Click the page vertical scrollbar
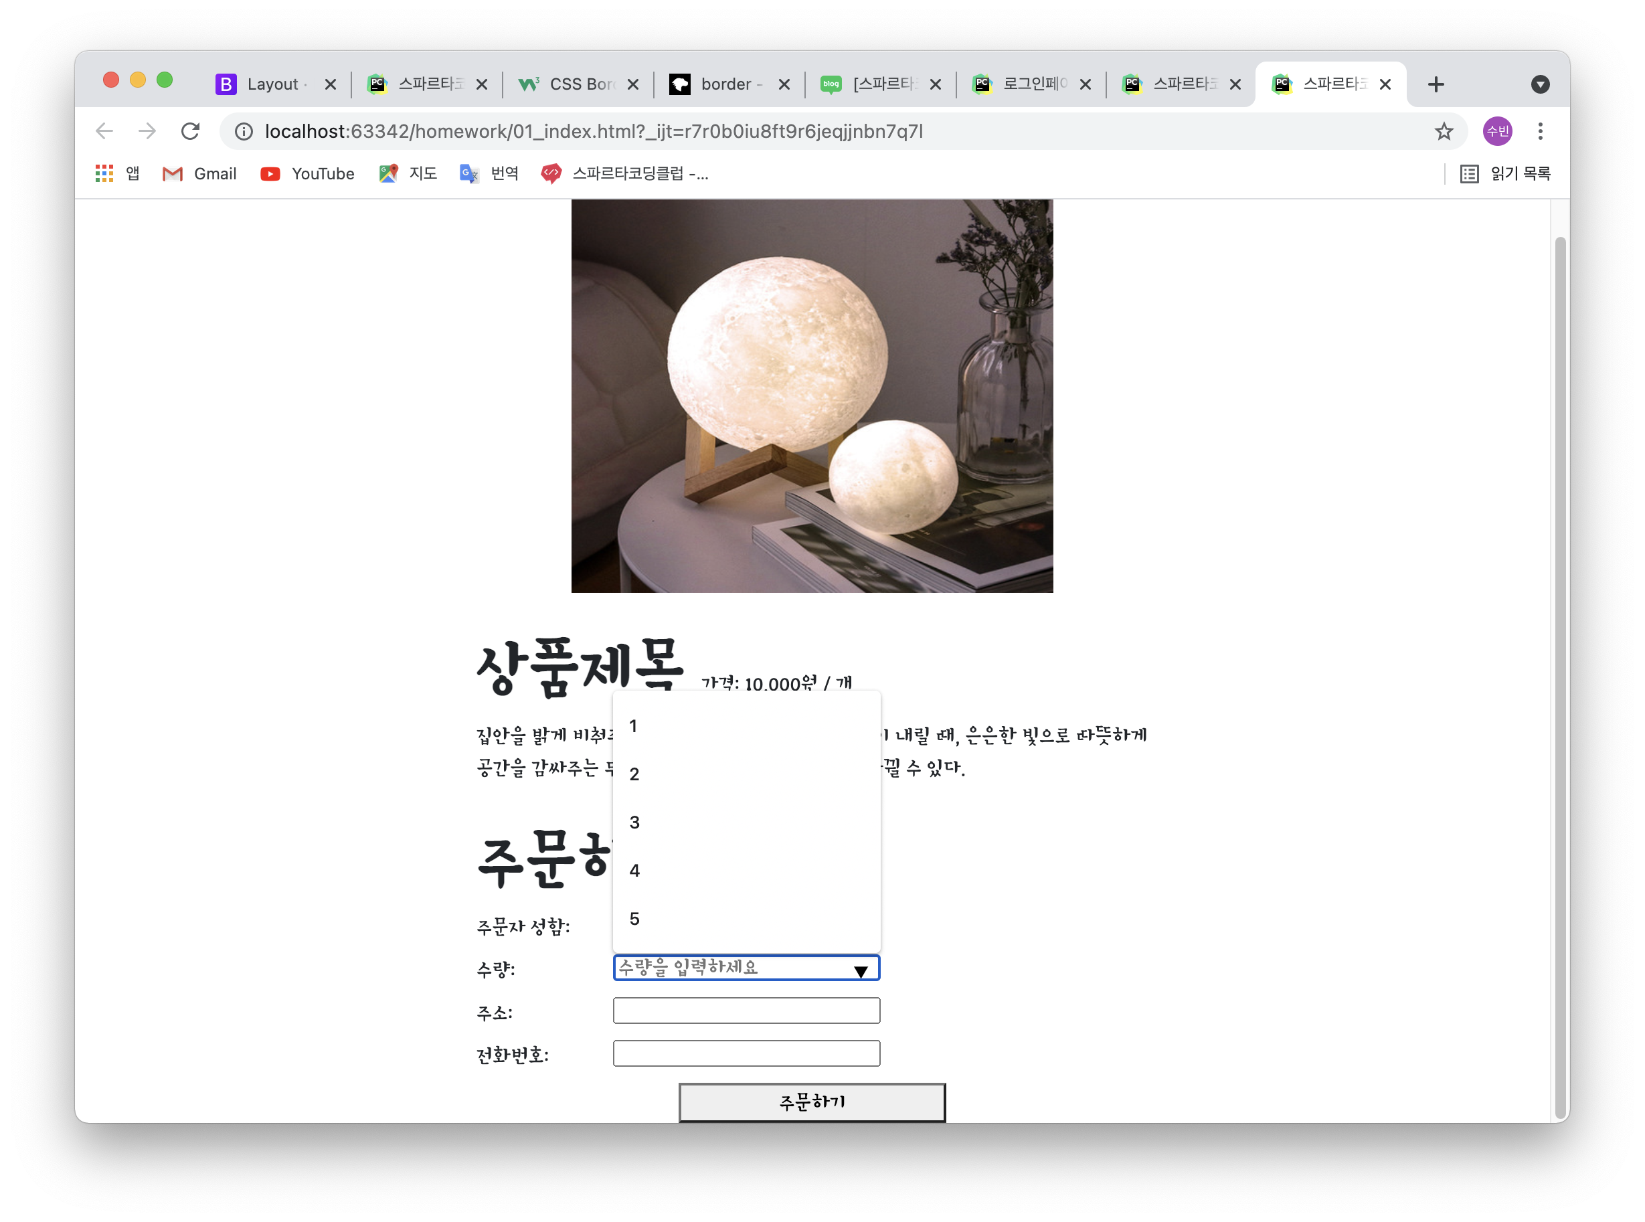Screen dimensions: 1645x1222 (1560, 666)
